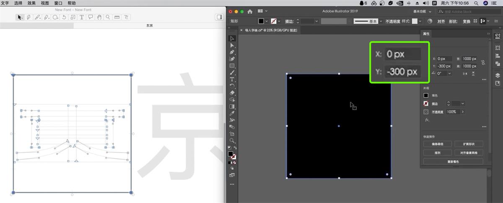The width and height of the screenshot is (503, 203).
Task: Select the Selection tool in Illustrator toolbar
Action: 232,39
